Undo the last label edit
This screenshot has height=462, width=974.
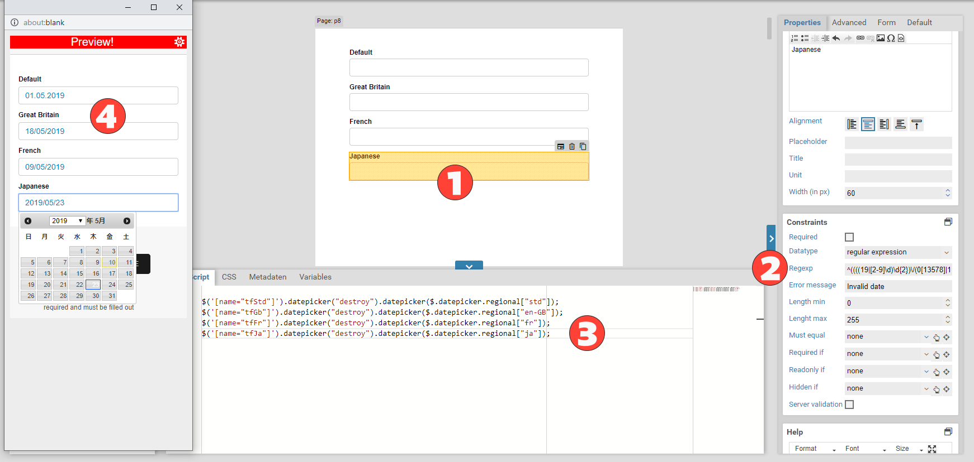click(836, 38)
